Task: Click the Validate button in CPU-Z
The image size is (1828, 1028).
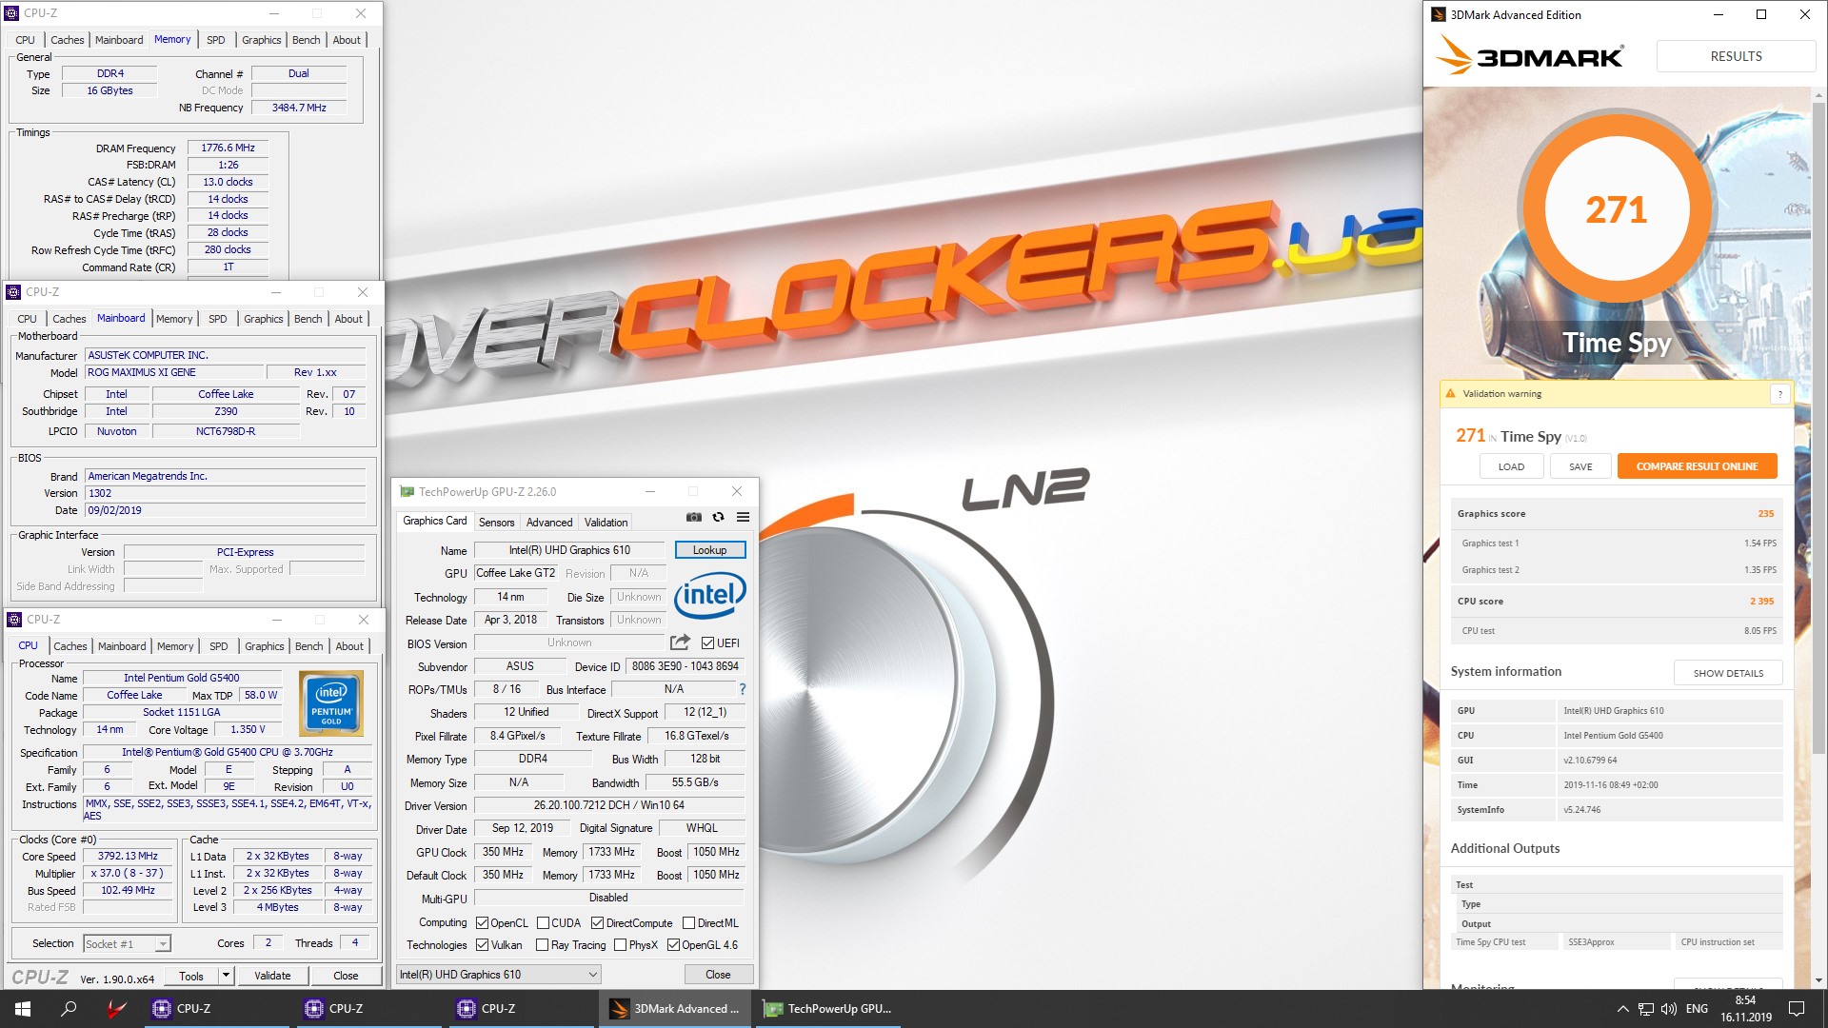Action: click(x=272, y=976)
